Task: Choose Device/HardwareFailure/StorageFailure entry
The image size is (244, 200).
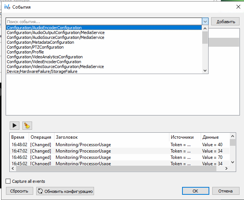Action: 104,71
